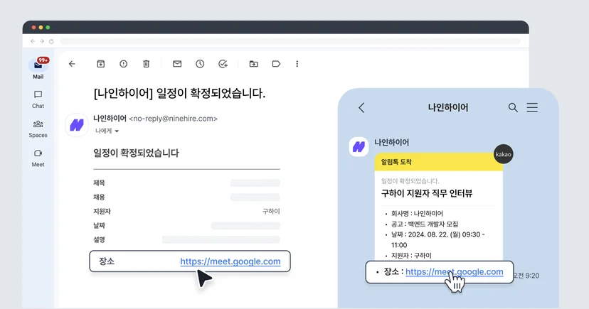Open Mail in the sidebar
The width and height of the screenshot is (589, 309).
point(38,70)
